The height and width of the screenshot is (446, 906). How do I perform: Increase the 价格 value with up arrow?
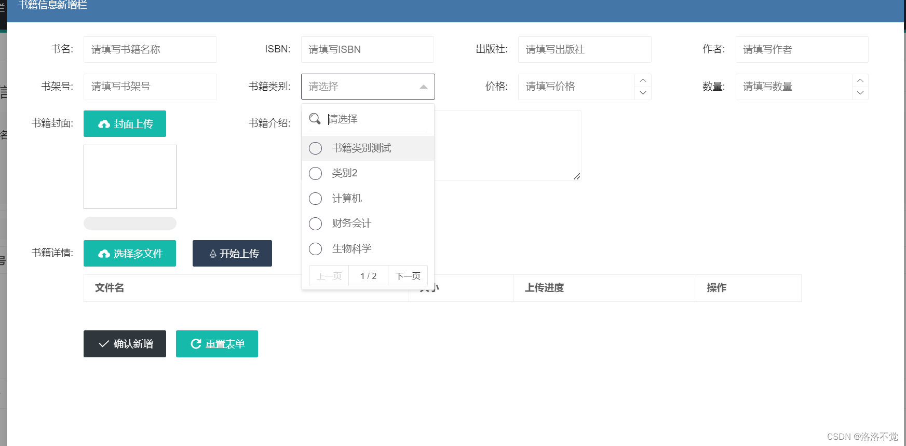[643, 80]
